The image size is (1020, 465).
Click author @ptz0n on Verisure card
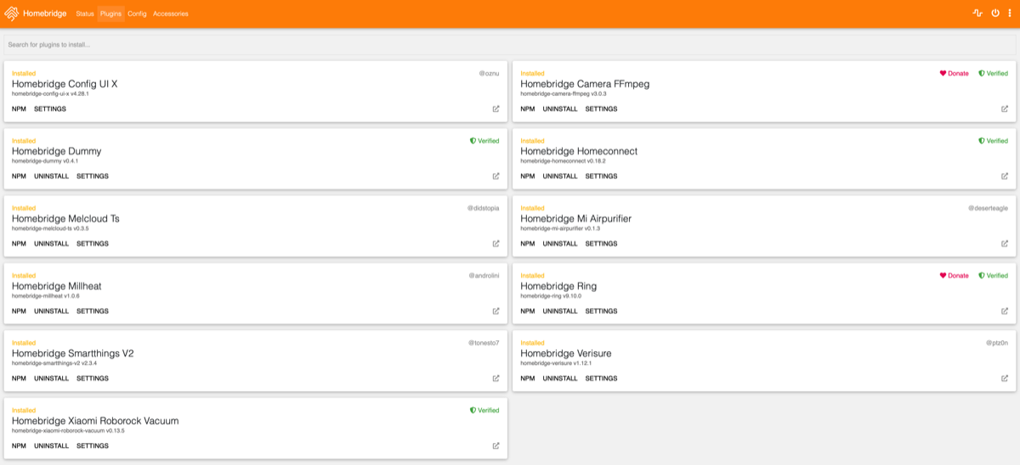coord(997,343)
